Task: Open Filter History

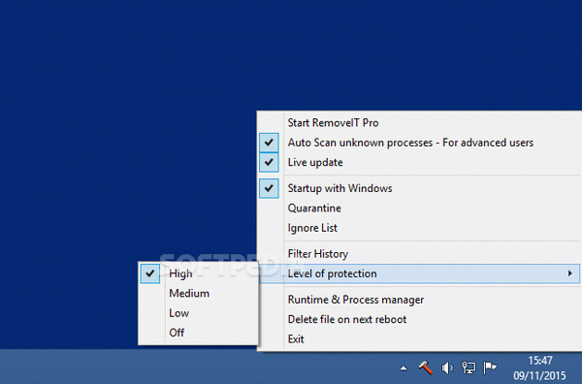Action: [x=419, y=254]
